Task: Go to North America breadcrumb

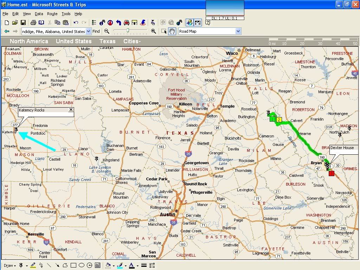Action: pos(29,41)
